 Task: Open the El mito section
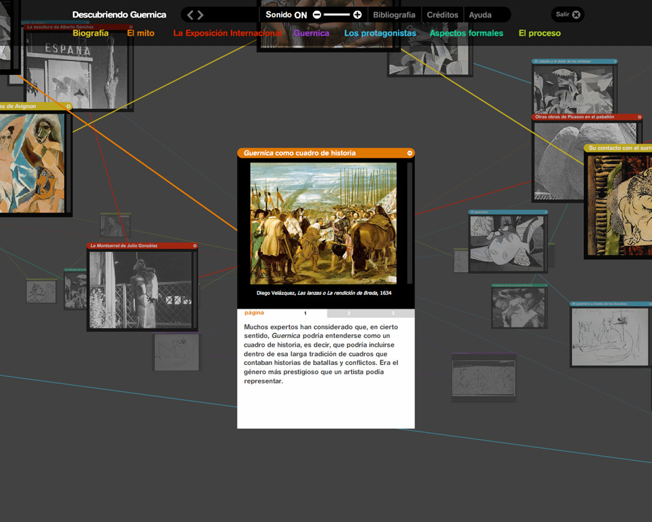(x=141, y=33)
